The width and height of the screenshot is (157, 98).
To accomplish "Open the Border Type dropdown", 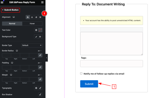I will click(x=32, y=45).
